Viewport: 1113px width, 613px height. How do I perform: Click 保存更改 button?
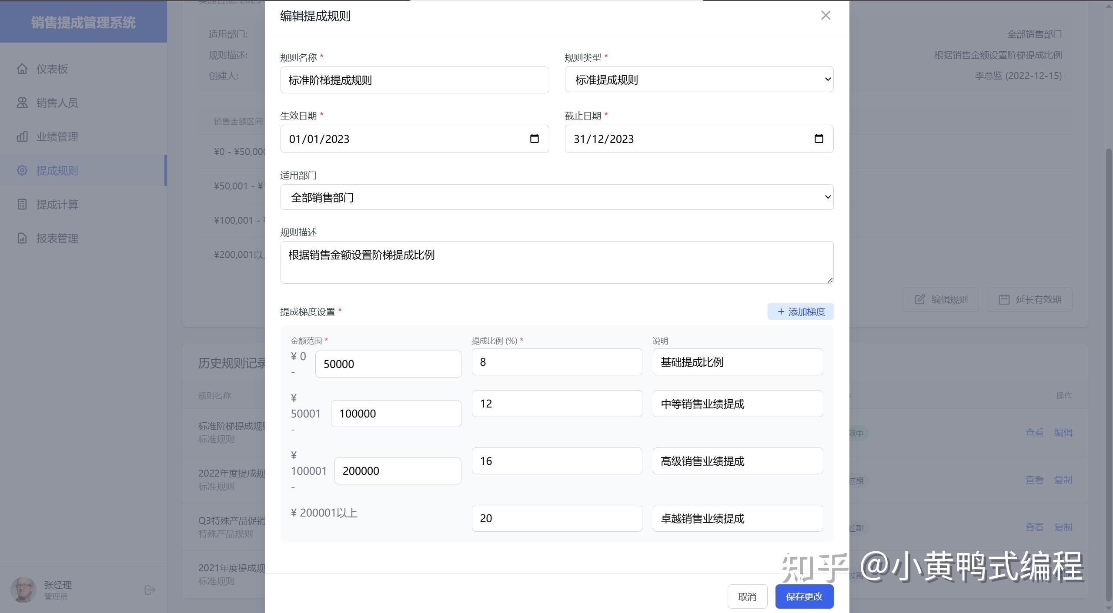804,596
